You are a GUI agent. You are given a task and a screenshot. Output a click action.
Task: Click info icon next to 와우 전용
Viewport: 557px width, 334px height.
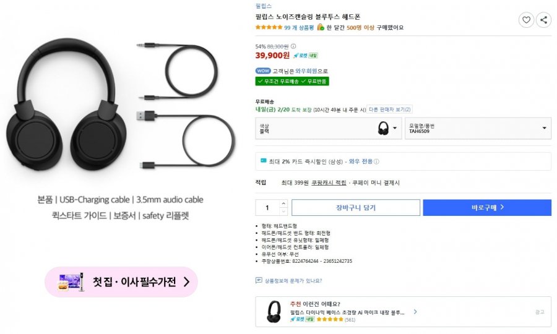376,161
